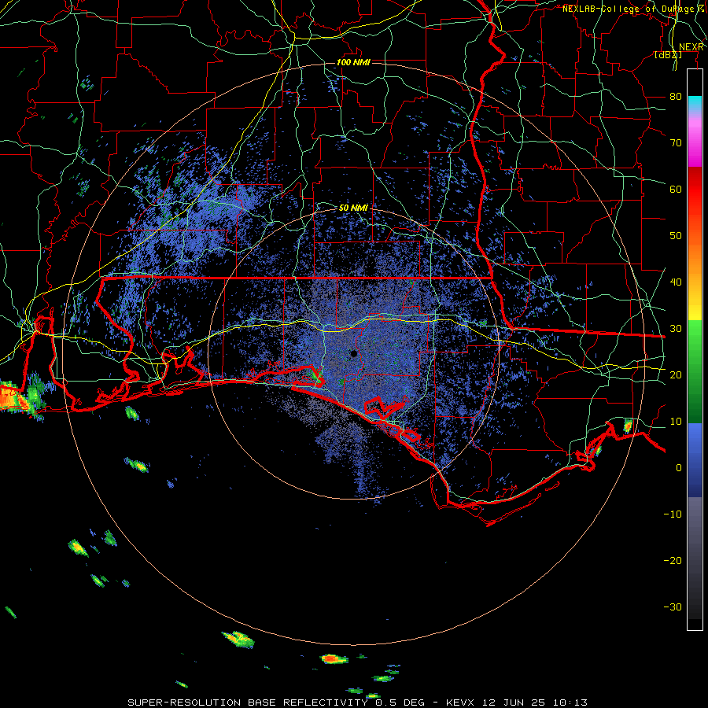Click the 30 value on the dBZ scale
Image resolution: width=708 pixels, height=708 pixels.
coord(676,328)
